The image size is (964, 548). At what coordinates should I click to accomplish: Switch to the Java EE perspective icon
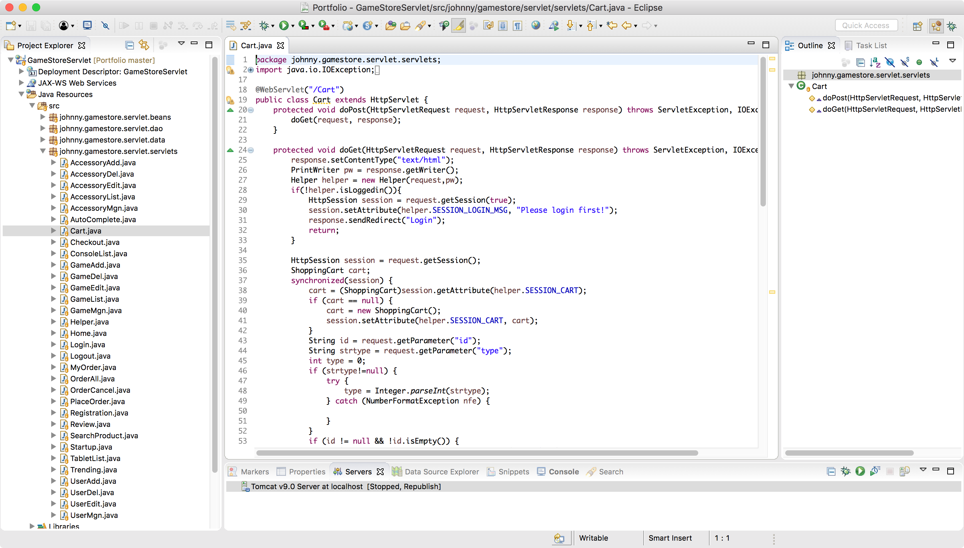point(936,25)
